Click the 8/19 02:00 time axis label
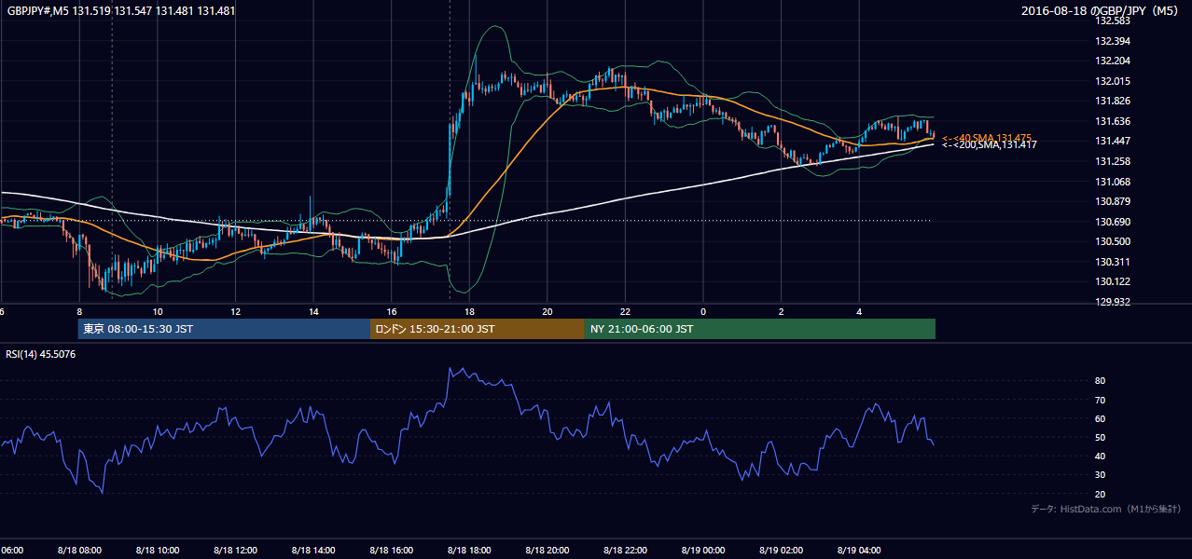1192x559 pixels. pyautogui.click(x=781, y=551)
